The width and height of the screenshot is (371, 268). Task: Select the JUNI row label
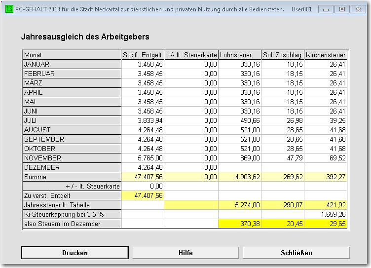tap(72, 111)
